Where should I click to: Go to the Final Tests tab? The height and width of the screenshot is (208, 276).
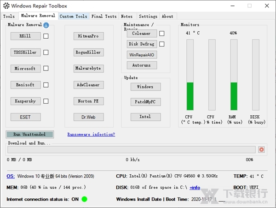coord(104,16)
